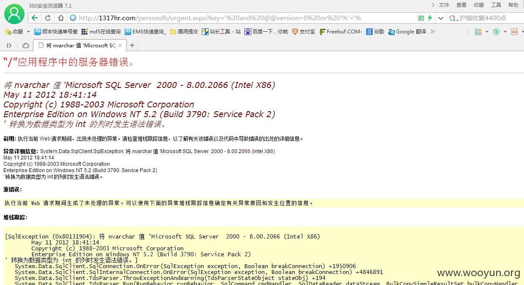Expand the 收藏 favorites dropdown arrow
The height and width of the screenshot is (285, 524).
[x=28, y=32]
